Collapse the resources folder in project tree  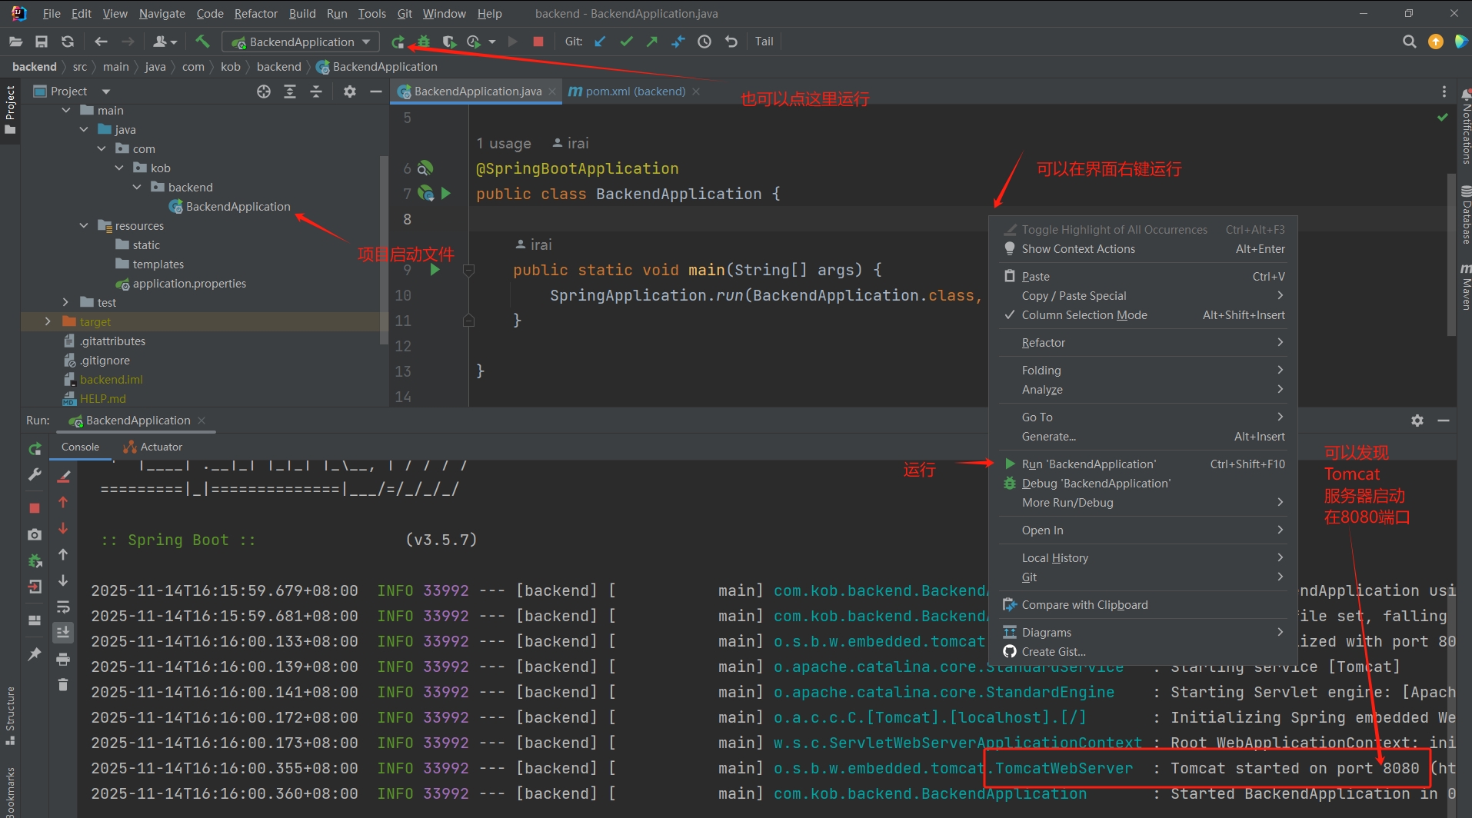[x=84, y=225]
